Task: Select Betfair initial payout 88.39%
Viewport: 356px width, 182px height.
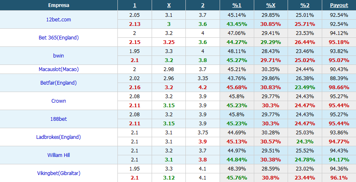Action: click(339, 78)
